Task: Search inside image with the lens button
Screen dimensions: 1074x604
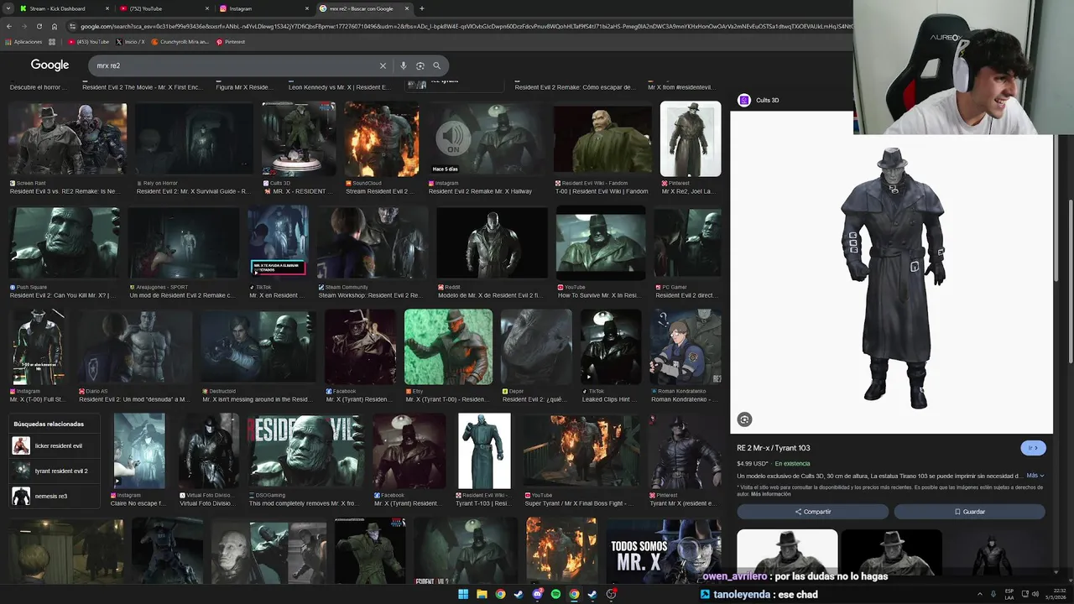Action: (x=744, y=419)
